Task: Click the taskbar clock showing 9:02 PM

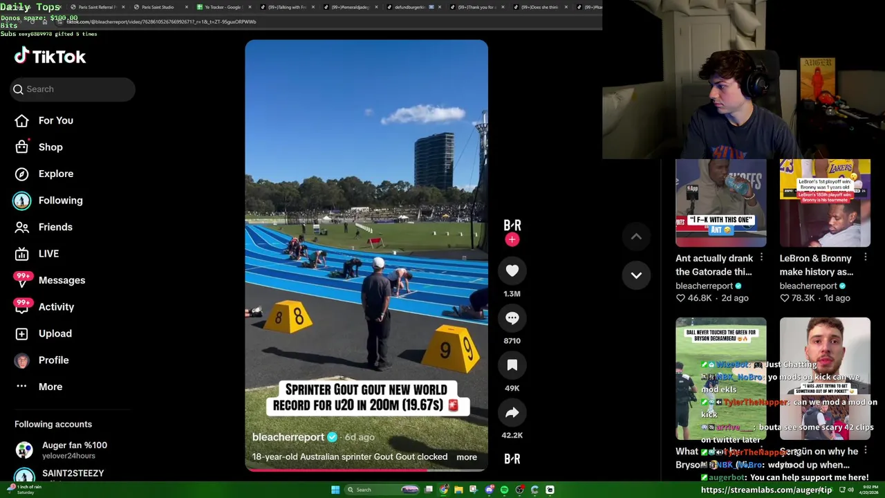Action: (x=868, y=490)
